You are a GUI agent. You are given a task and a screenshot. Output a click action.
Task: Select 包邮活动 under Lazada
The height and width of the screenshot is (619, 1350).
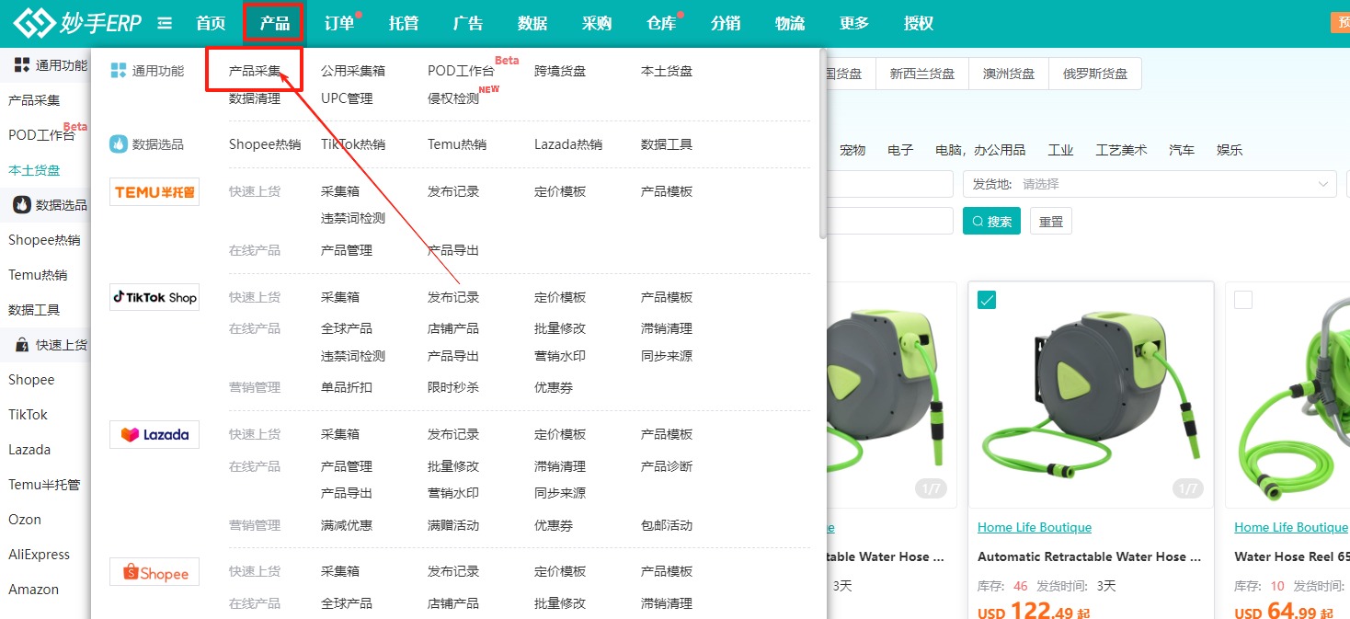point(667,525)
